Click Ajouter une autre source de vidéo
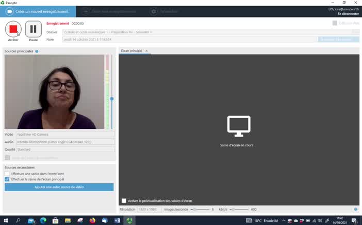The width and height of the screenshot is (362, 225). [59, 187]
